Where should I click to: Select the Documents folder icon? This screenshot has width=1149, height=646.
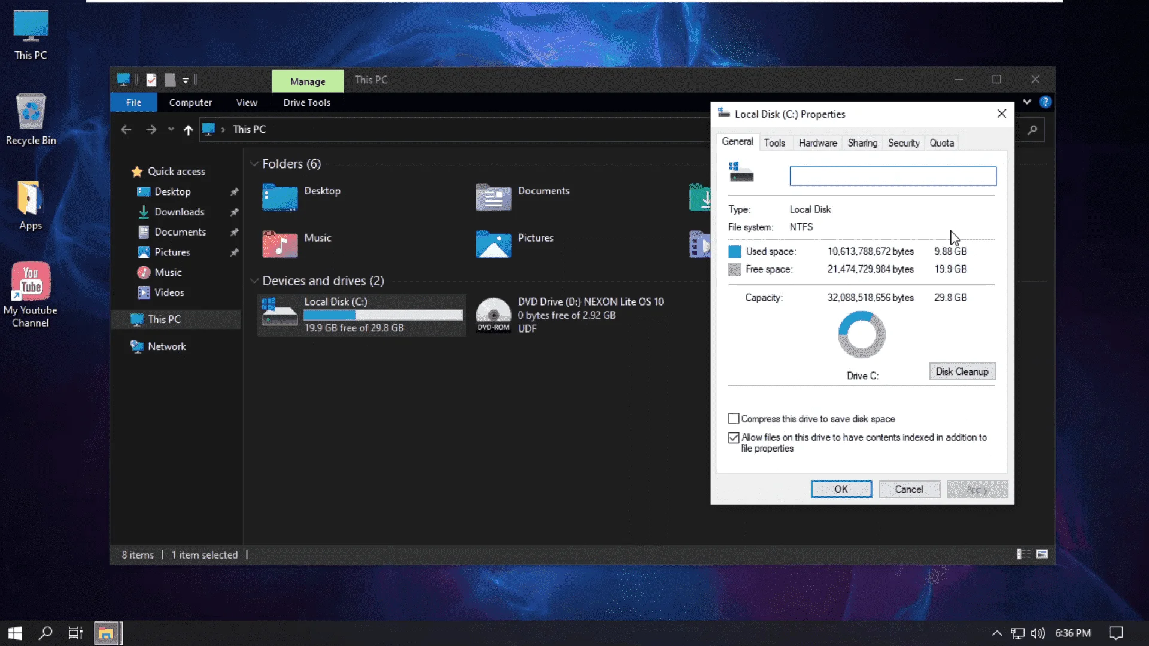493,198
